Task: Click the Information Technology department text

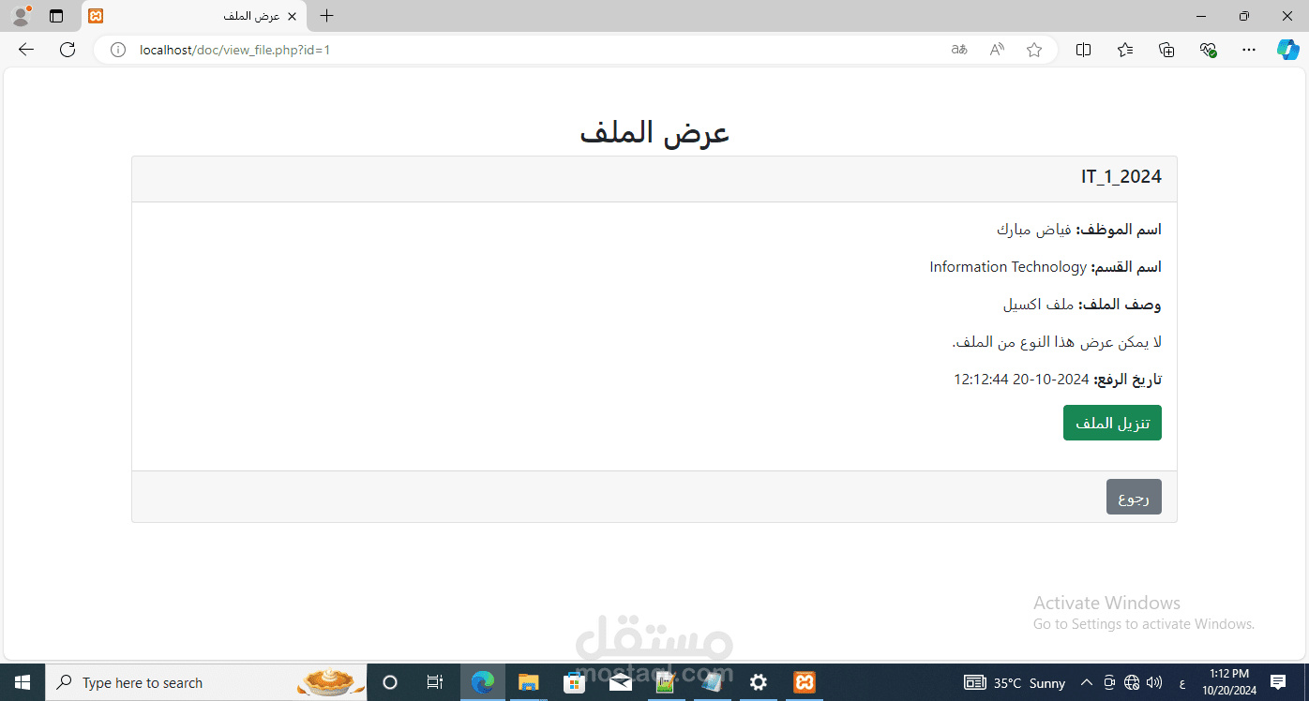Action: click(x=1008, y=267)
